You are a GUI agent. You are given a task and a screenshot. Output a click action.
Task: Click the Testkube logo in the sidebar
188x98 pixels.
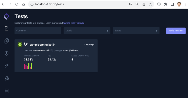[6, 17]
